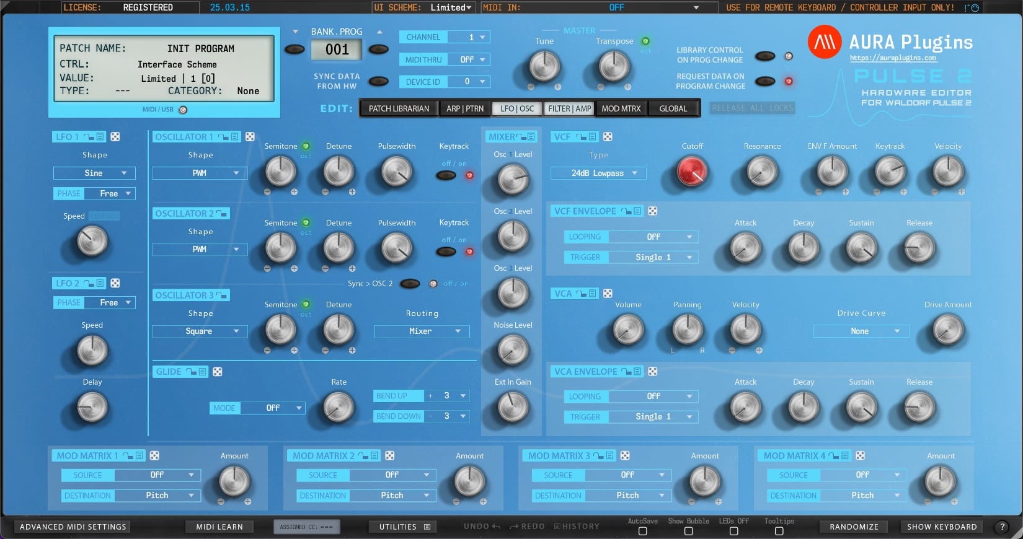
Task: Open the Oscillator 1 preset list icon
Action: click(x=234, y=137)
